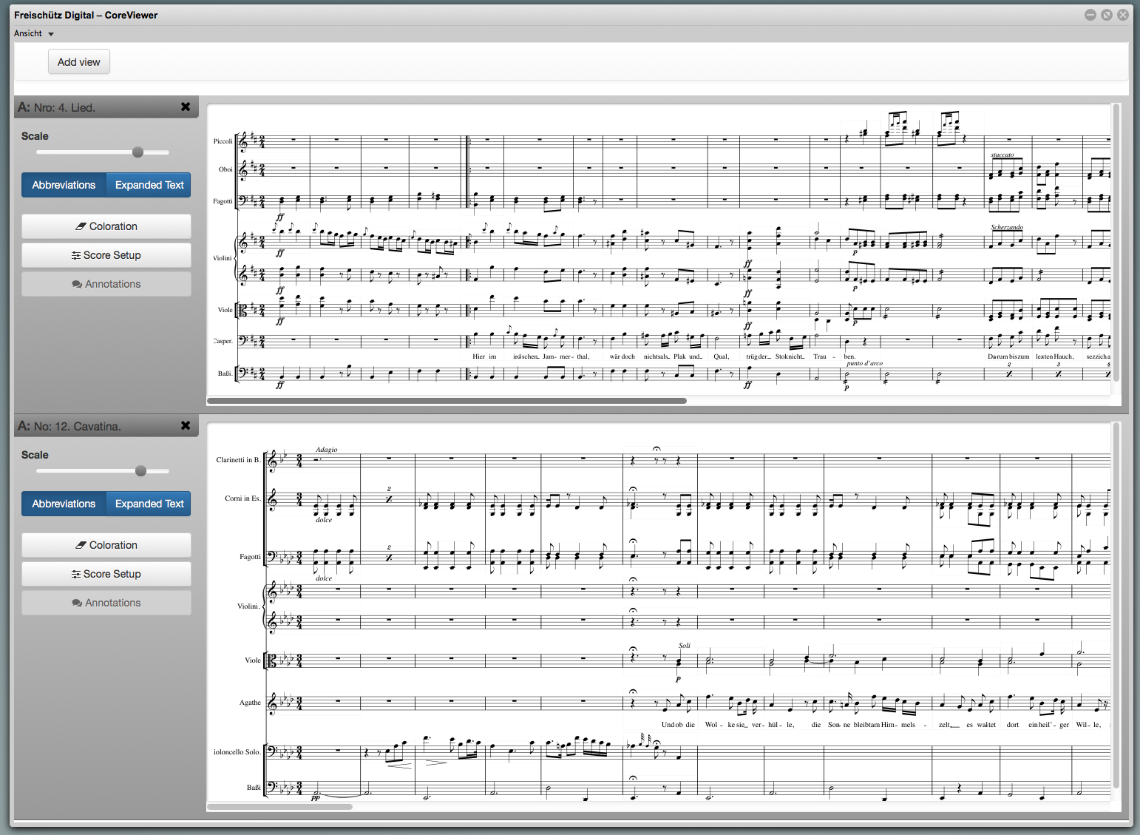Click the horizontal scrollbar of the Cavatina score
The height and width of the screenshot is (835, 1140).
[x=279, y=806]
